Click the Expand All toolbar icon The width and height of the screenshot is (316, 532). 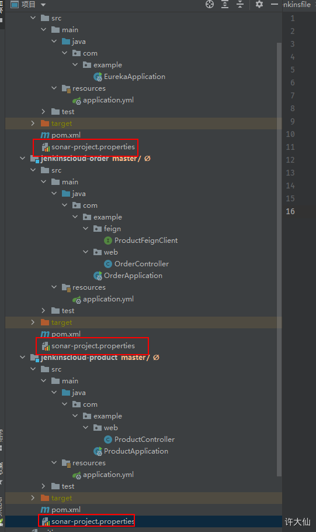click(x=225, y=5)
